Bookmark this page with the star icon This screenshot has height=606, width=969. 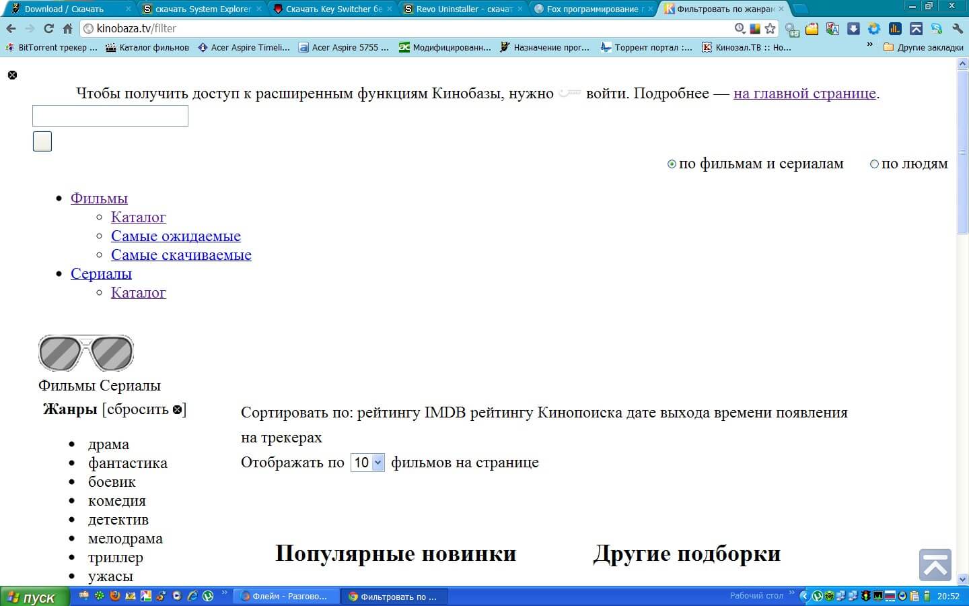coord(770,28)
